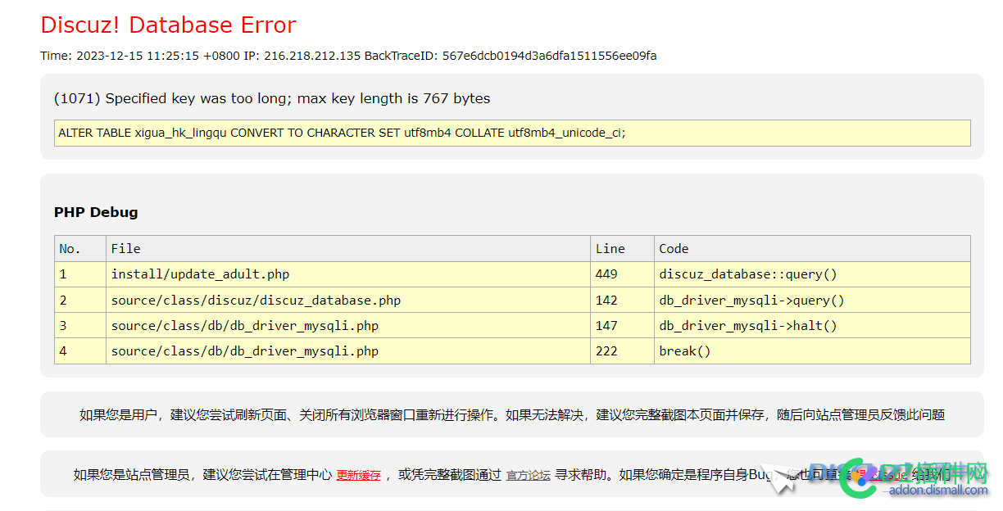This screenshot has height=511, width=1003.
Task: Click the discuz_database::query() code cell
Action: pos(812,274)
